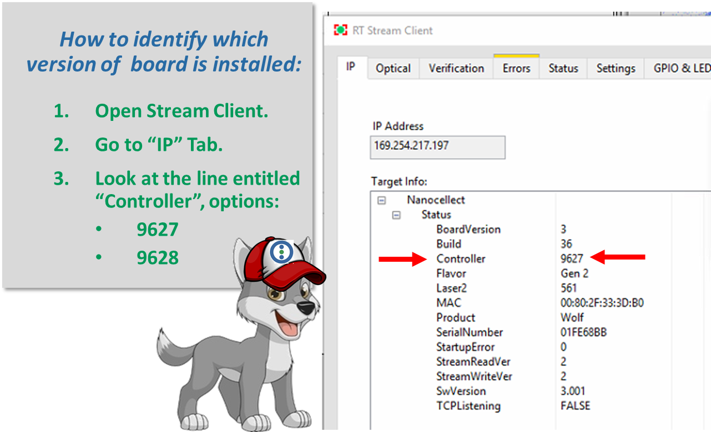
Task: Switch to the GPIO & LED tab
Action: [x=681, y=69]
